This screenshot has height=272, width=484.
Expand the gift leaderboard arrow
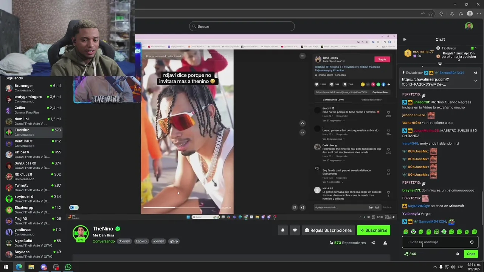tap(440, 63)
